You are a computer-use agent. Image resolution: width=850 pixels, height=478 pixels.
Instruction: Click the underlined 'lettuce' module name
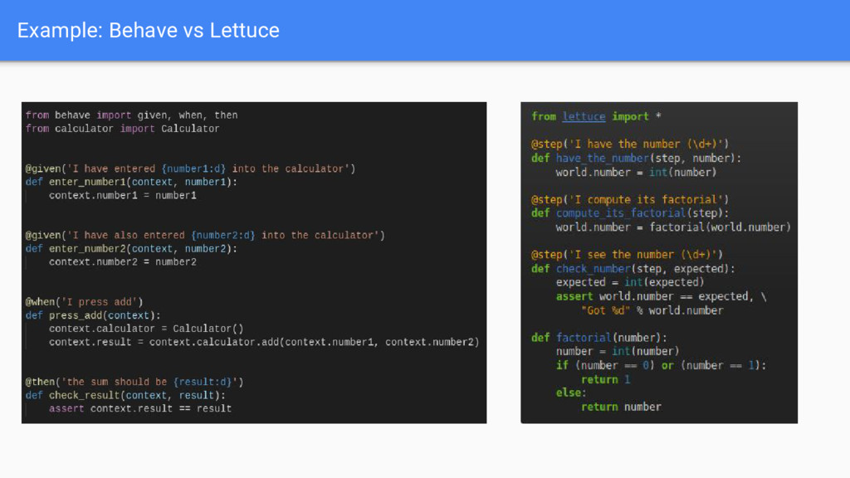pyautogui.click(x=584, y=116)
